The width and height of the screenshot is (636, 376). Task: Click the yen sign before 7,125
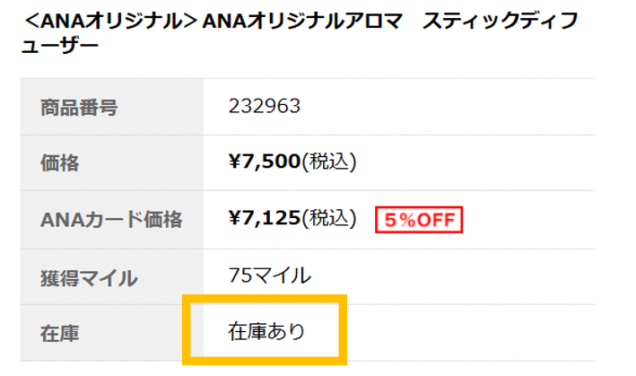[236, 218]
